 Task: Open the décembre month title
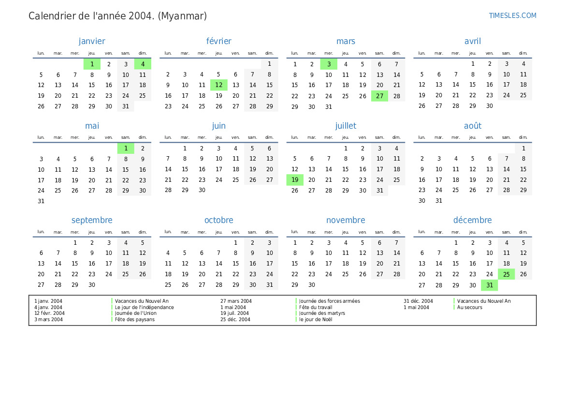click(x=472, y=220)
